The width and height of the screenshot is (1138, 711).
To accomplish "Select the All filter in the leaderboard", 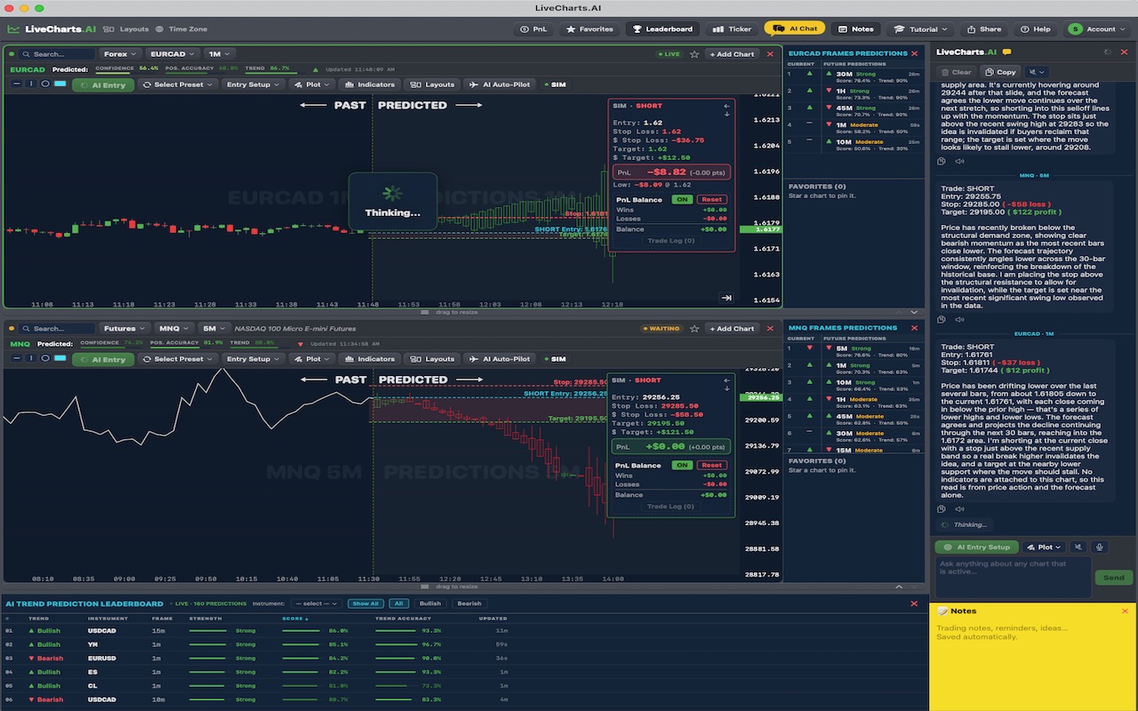I will click(x=398, y=603).
